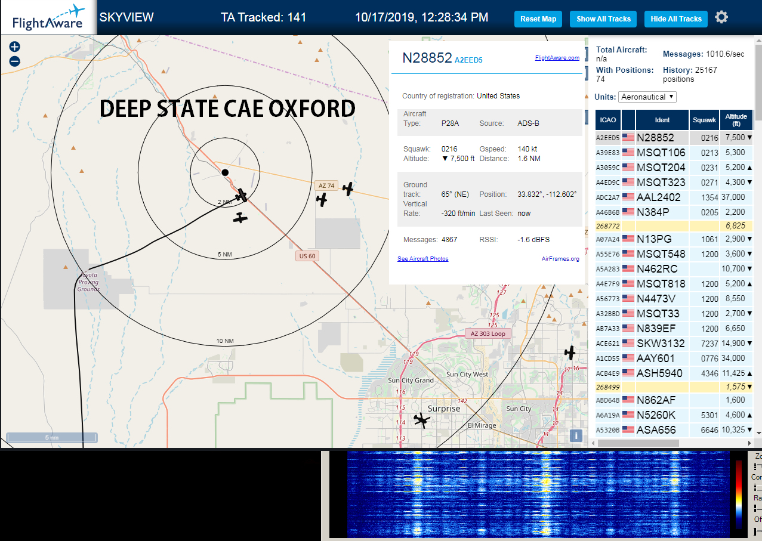Image resolution: width=762 pixels, height=541 pixels.
Task: Click Show All Tracks button
Action: 603,19
